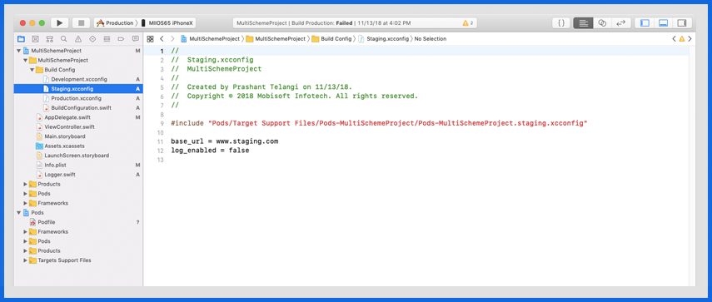Open Info.plist

tap(78, 165)
